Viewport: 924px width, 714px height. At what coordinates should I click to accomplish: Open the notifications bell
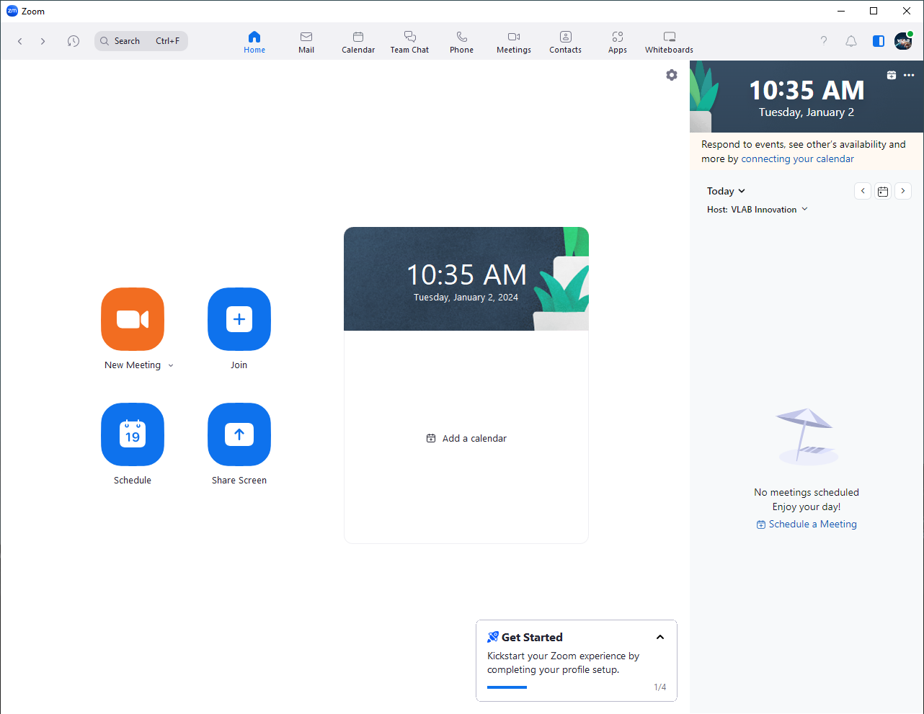click(x=851, y=41)
